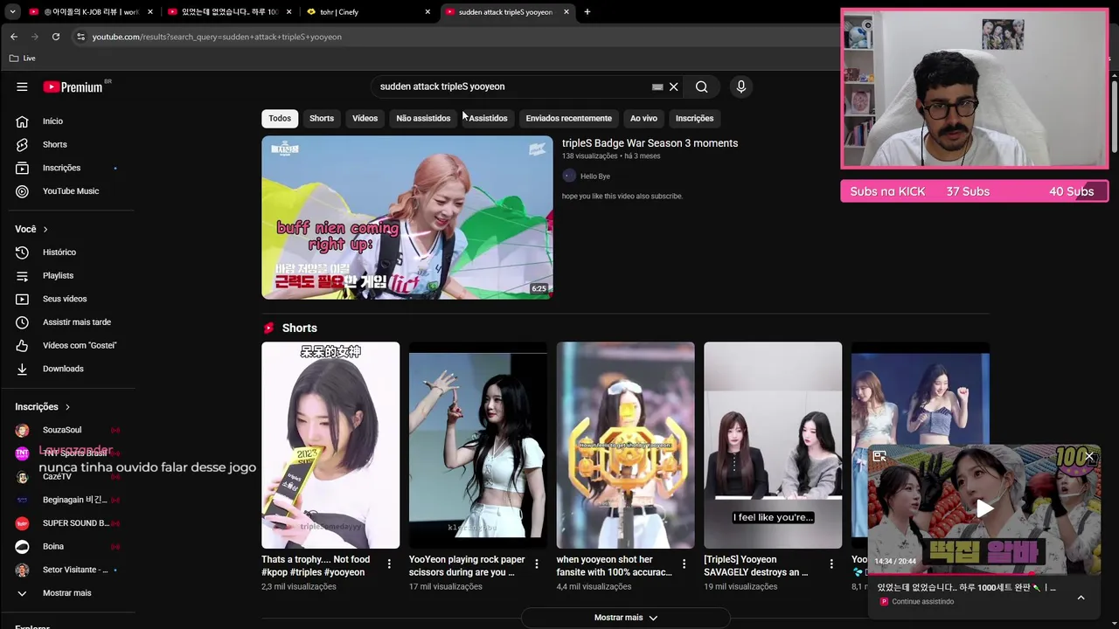Expand Mostrar mais under Shorts shelf
The width and height of the screenshot is (1119, 629).
(625, 618)
